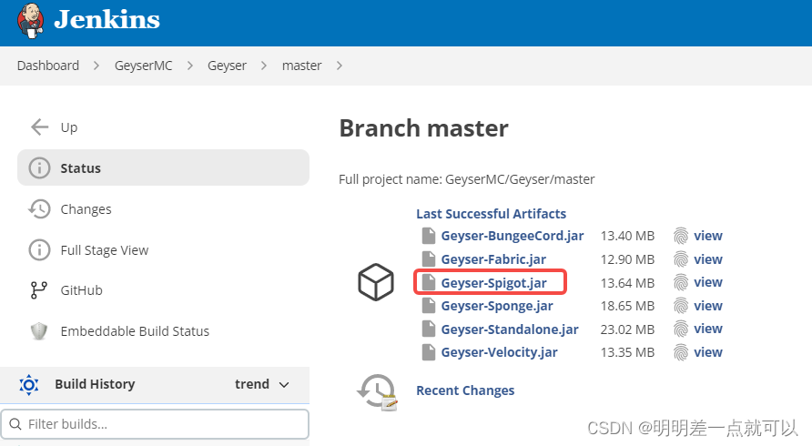Download Geyser-Sponge.jar

tap(497, 306)
